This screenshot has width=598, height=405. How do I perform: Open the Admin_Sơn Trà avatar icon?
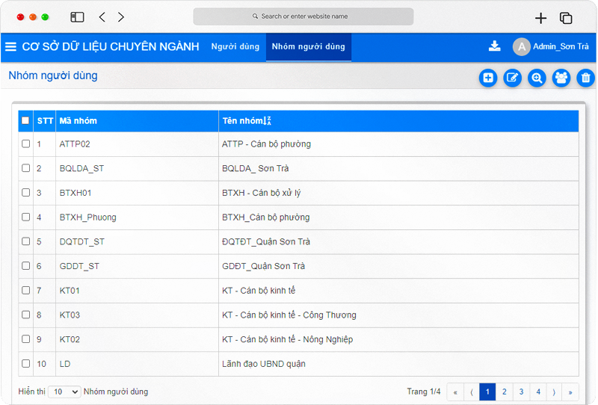(521, 46)
